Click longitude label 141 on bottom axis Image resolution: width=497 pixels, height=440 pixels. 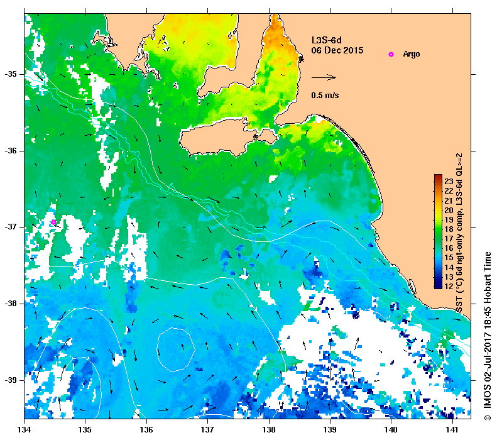click(452, 429)
